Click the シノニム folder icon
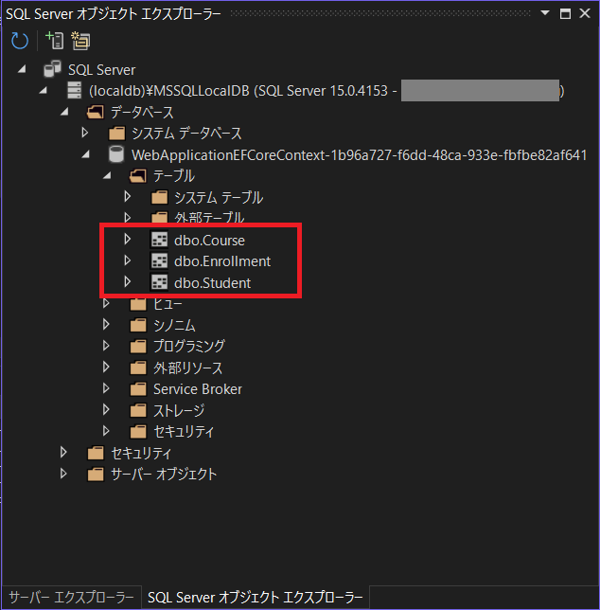Viewport: 600px width, 610px height. 138,325
